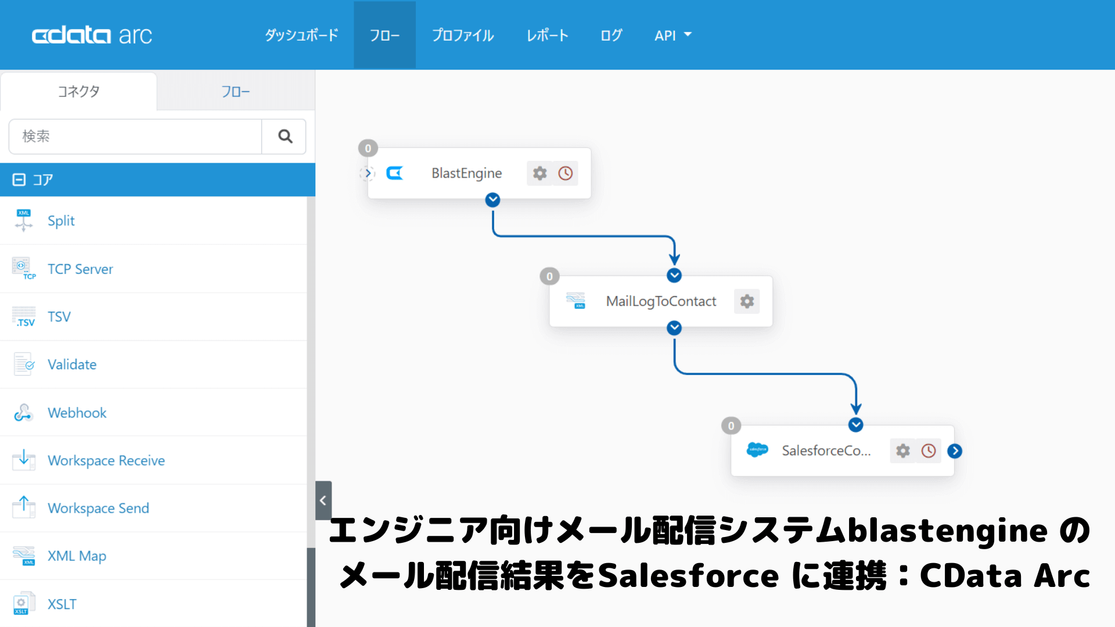Click the TCP Server connector label
Image resolution: width=1115 pixels, height=627 pixels.
(80, 269)
